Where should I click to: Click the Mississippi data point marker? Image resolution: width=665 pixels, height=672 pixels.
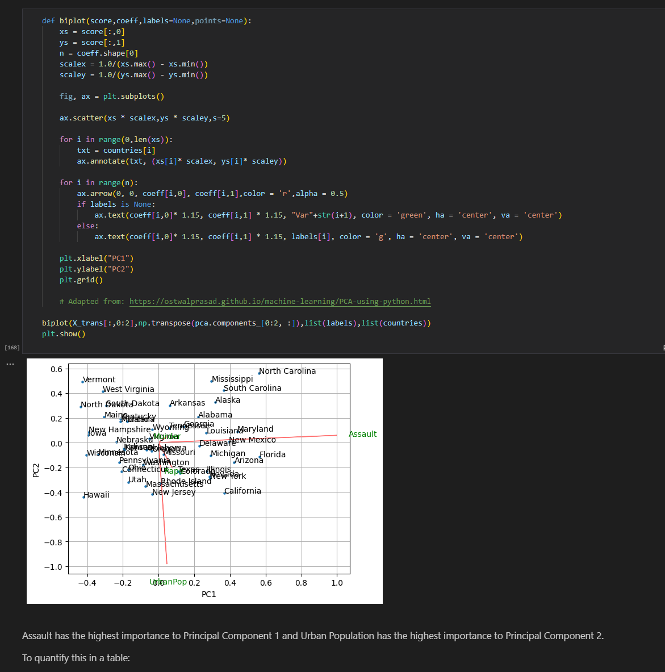coord(211,381)
